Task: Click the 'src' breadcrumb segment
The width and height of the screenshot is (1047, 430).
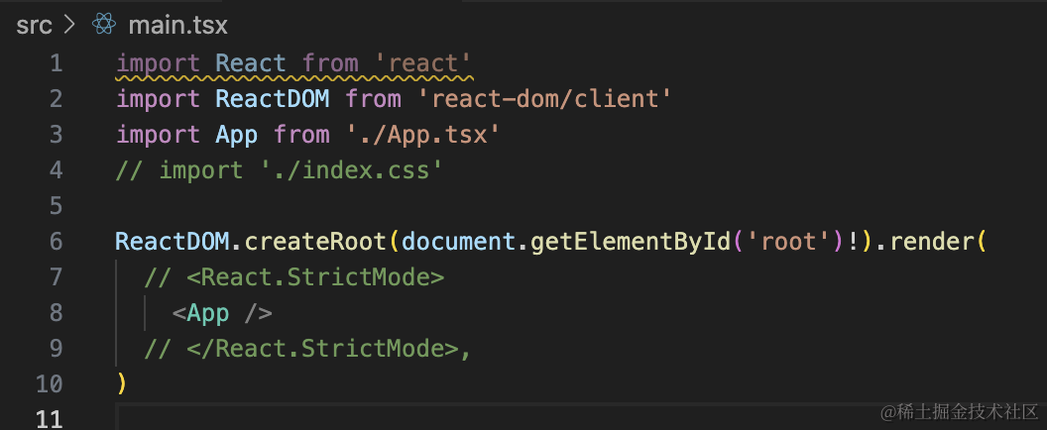Action: tap(34, 26)
